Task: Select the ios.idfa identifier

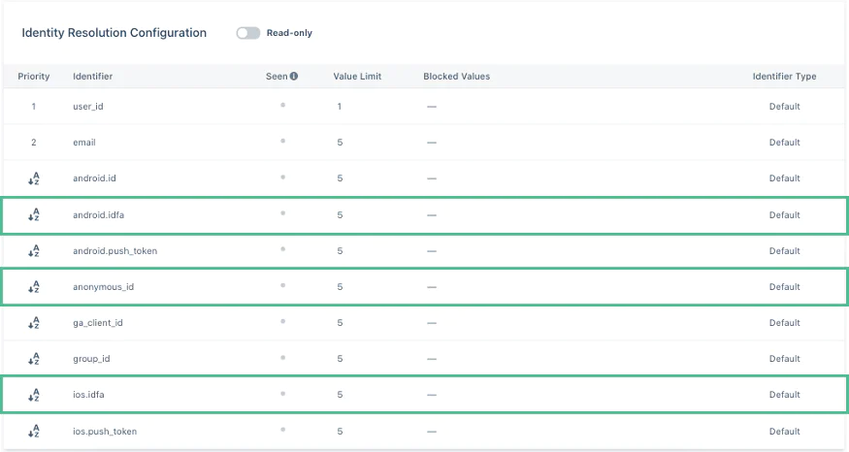Action: coord(88,395)
